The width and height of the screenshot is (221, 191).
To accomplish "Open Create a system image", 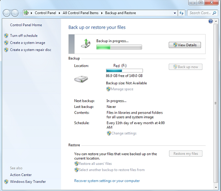I will click(x=28, y=43).
